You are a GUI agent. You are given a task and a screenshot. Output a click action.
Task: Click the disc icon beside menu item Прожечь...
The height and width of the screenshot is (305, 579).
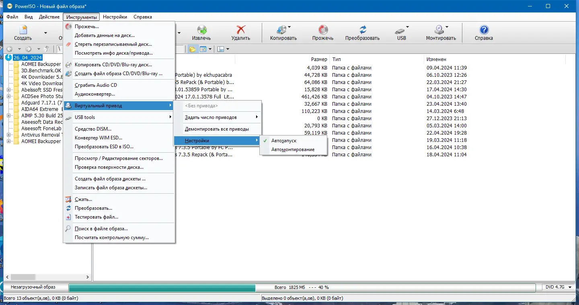(x=68, y=27)
